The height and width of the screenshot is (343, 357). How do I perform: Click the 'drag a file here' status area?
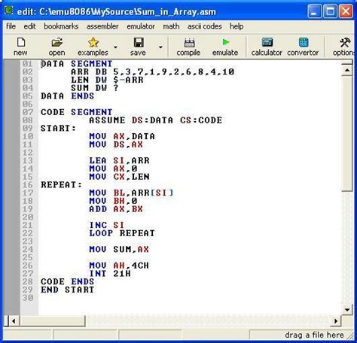click(x=314, y=335)
